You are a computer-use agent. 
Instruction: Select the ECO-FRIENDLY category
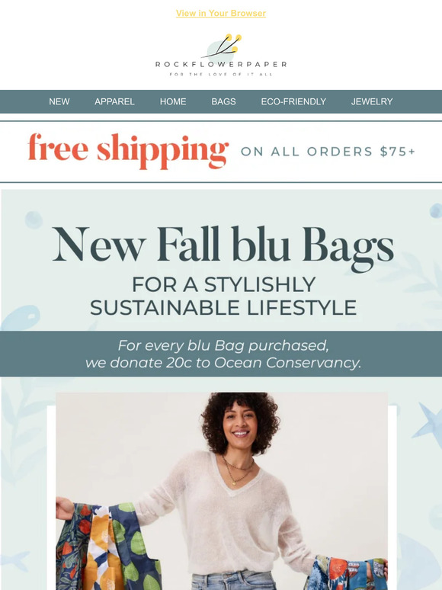293,101
